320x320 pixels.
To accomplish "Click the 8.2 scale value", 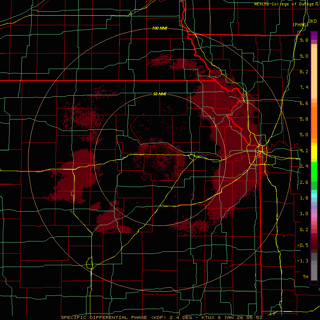I will click(x=304, y=71).
